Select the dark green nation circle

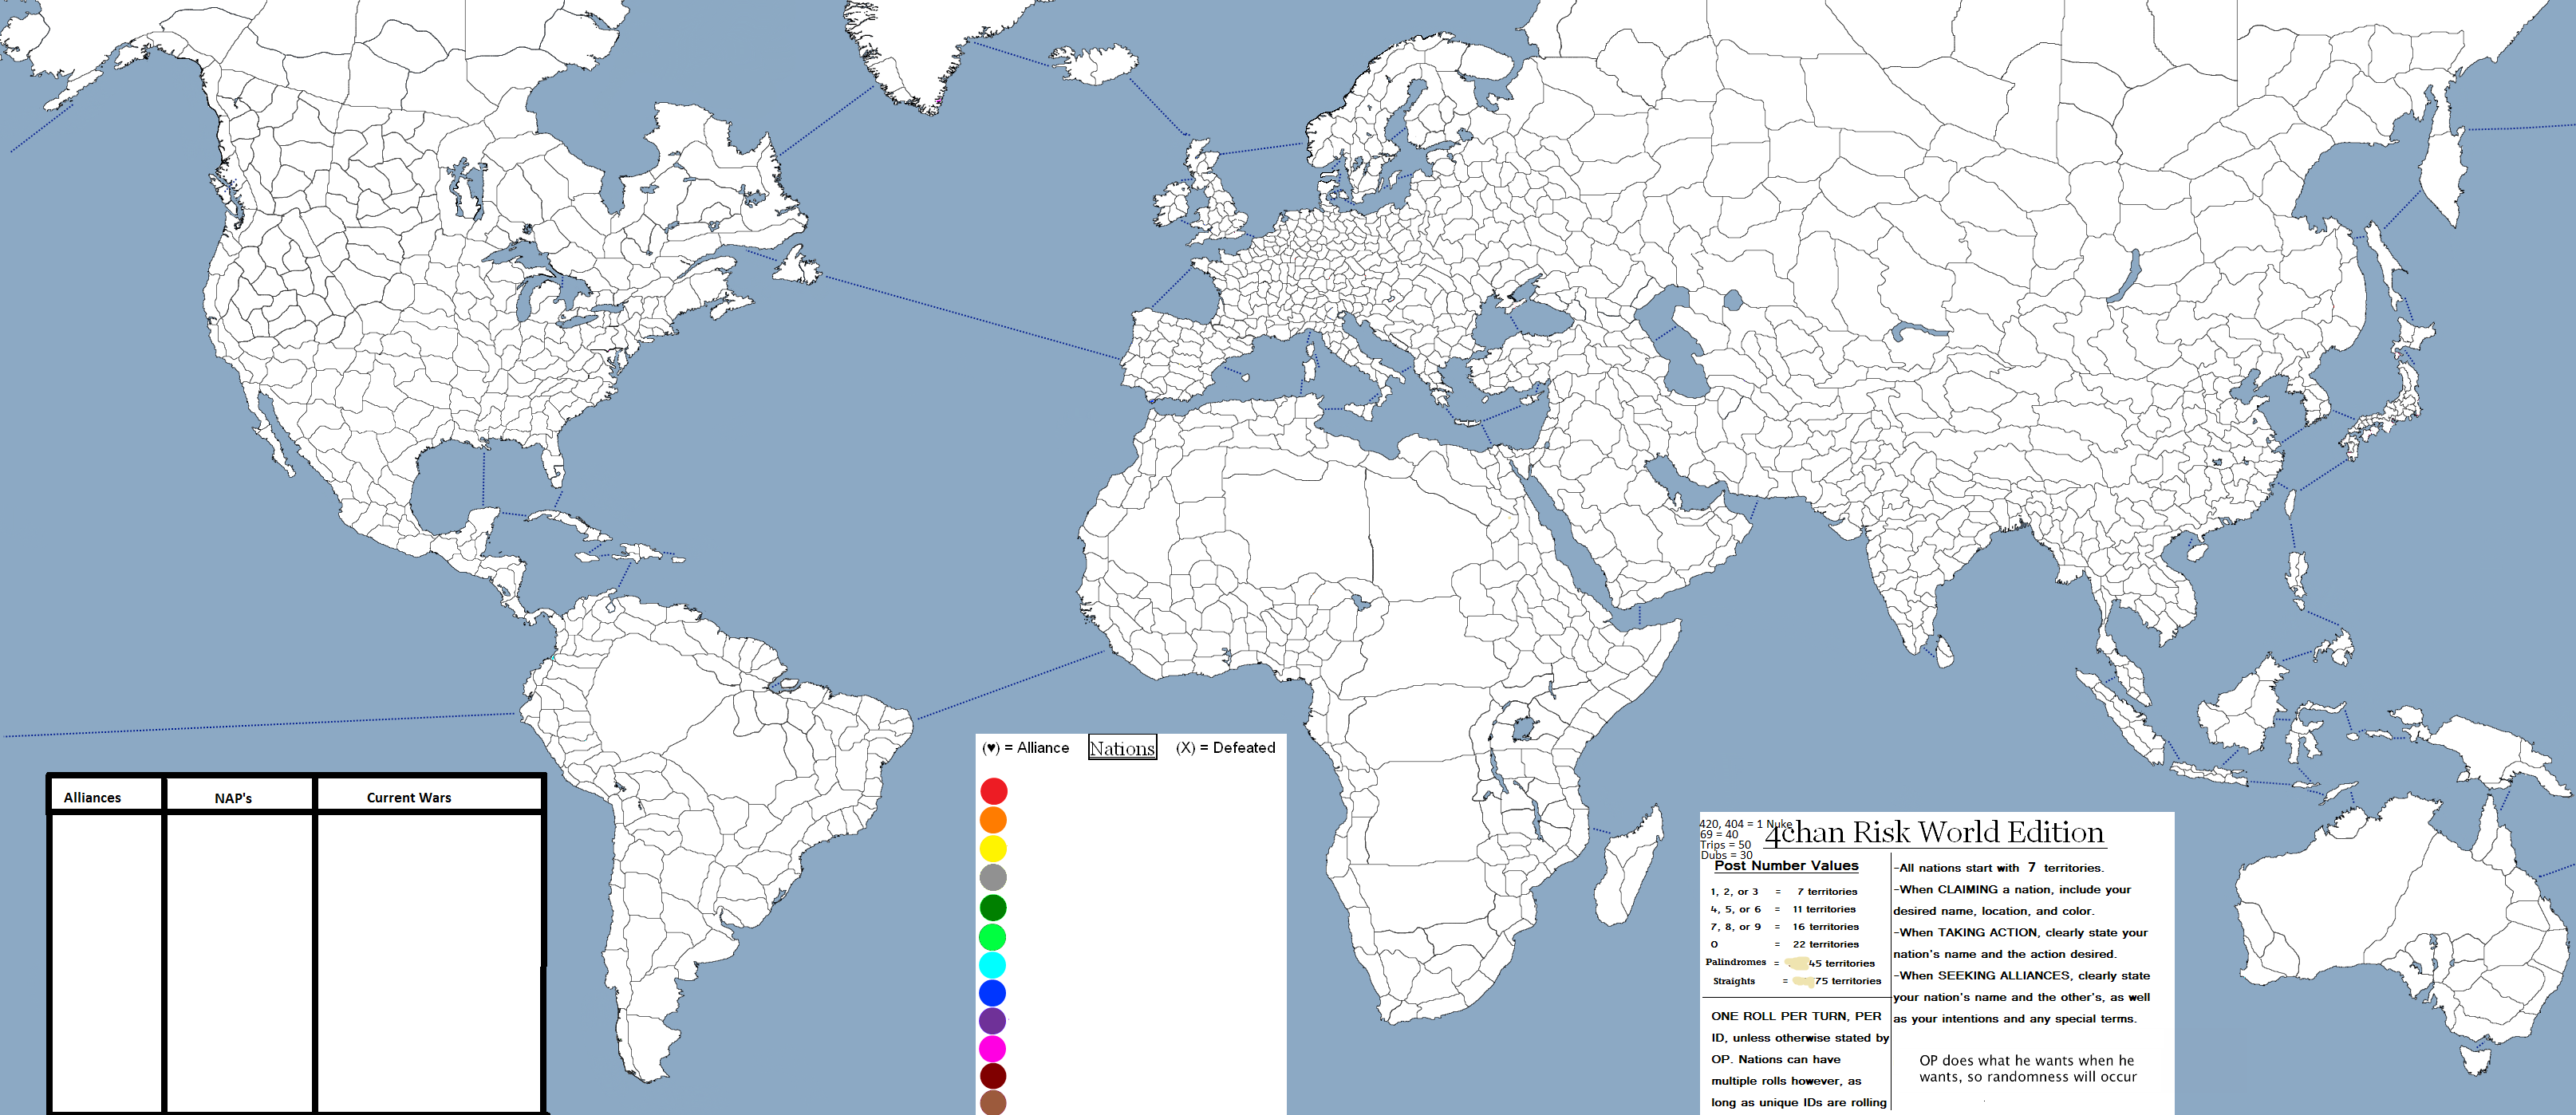point(993,907)
